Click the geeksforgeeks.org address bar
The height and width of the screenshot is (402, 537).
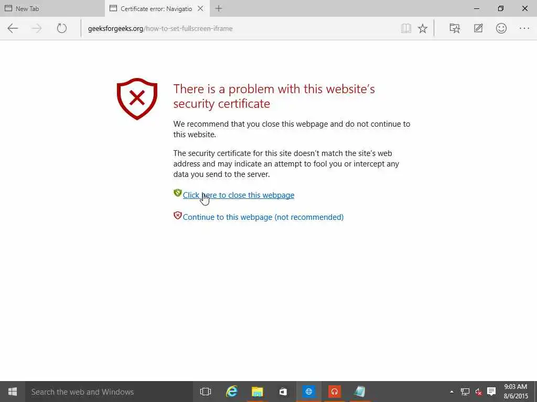[240, 28]
